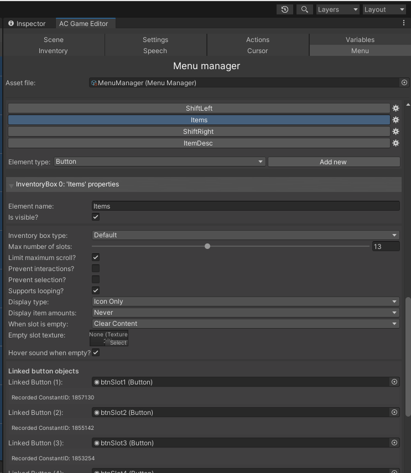Open the Menu manager tab
The image size is (411, 473).
point(360,51)
